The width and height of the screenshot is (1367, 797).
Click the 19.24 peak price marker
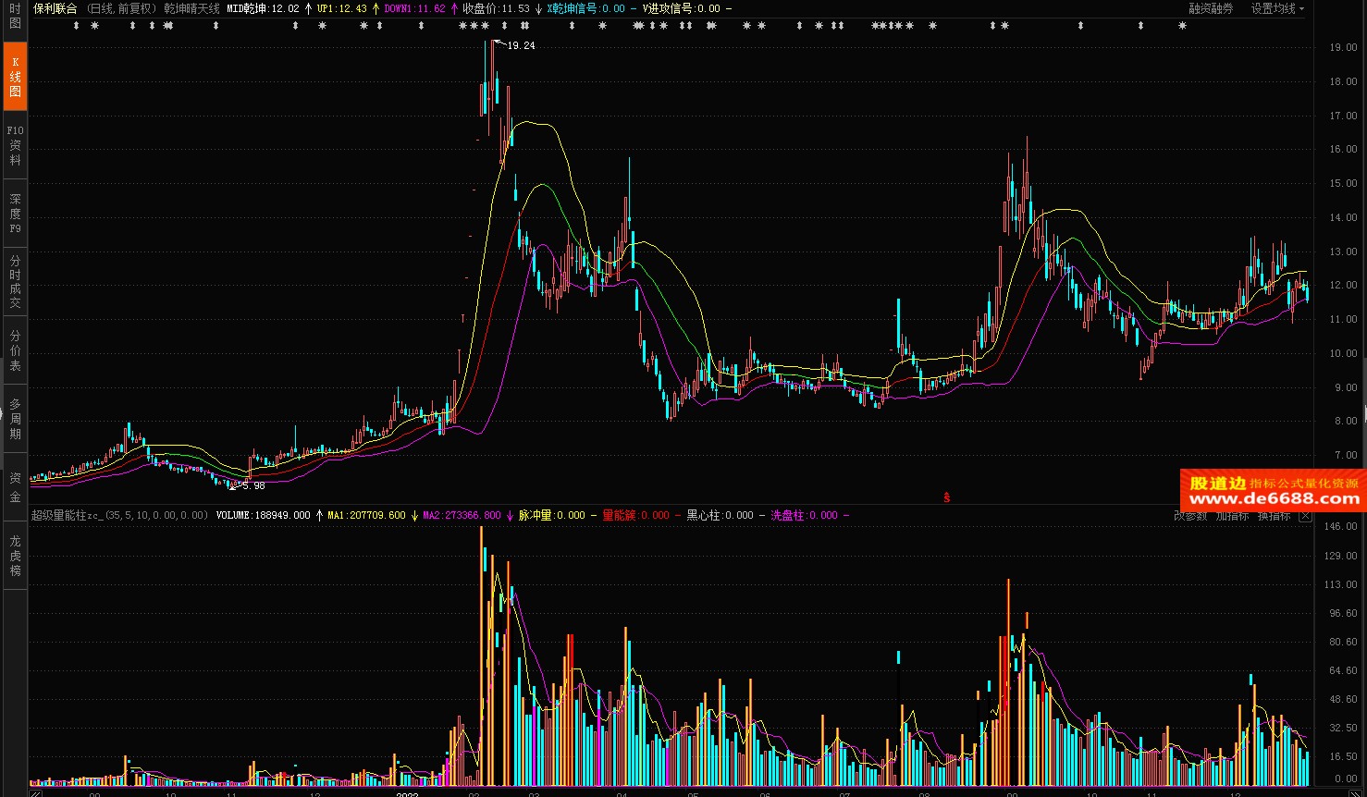tap(521, 45)
